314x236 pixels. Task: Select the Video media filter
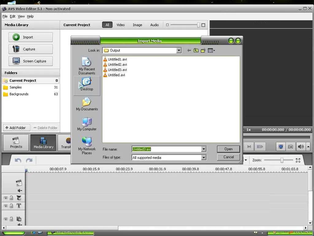coord(121,25)
